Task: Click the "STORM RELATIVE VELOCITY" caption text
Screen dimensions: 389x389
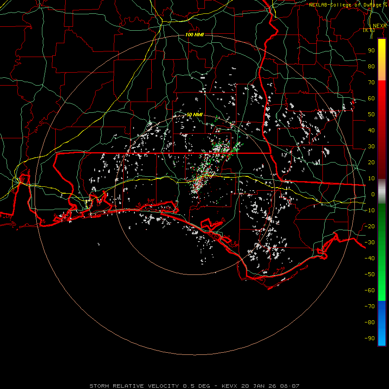Action: (x=135, y=386)
